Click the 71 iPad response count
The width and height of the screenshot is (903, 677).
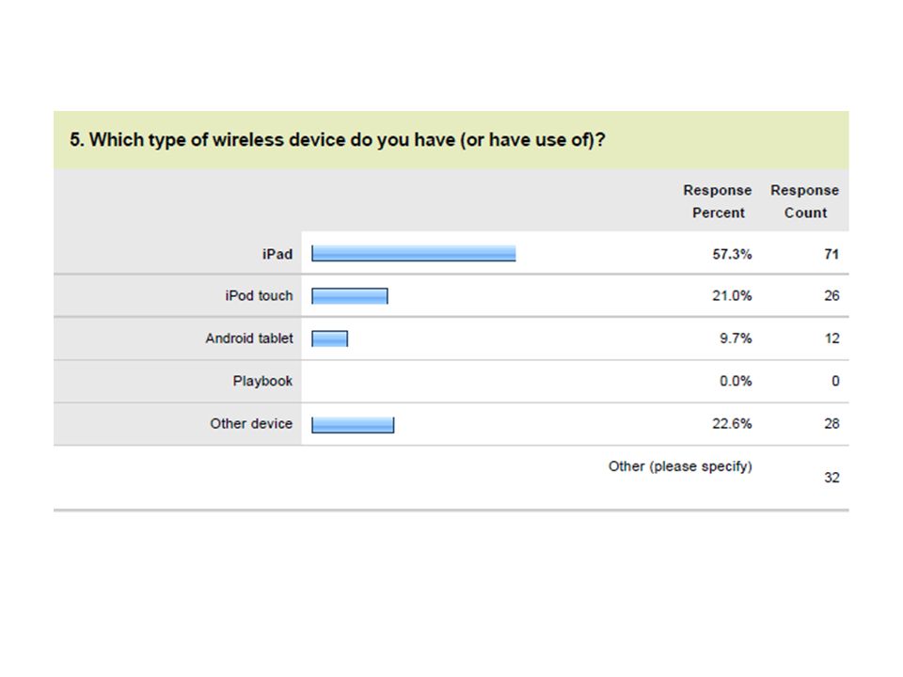pyautogui.click(x=832, y=254)
